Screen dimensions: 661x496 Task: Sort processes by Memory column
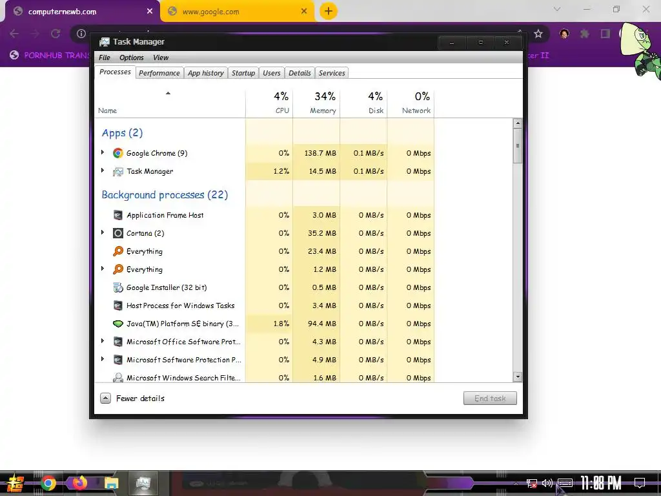tap(316, 103)
